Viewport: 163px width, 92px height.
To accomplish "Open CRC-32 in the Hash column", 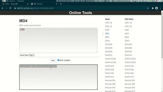I will pyautogui.click(x=108, y=26).
